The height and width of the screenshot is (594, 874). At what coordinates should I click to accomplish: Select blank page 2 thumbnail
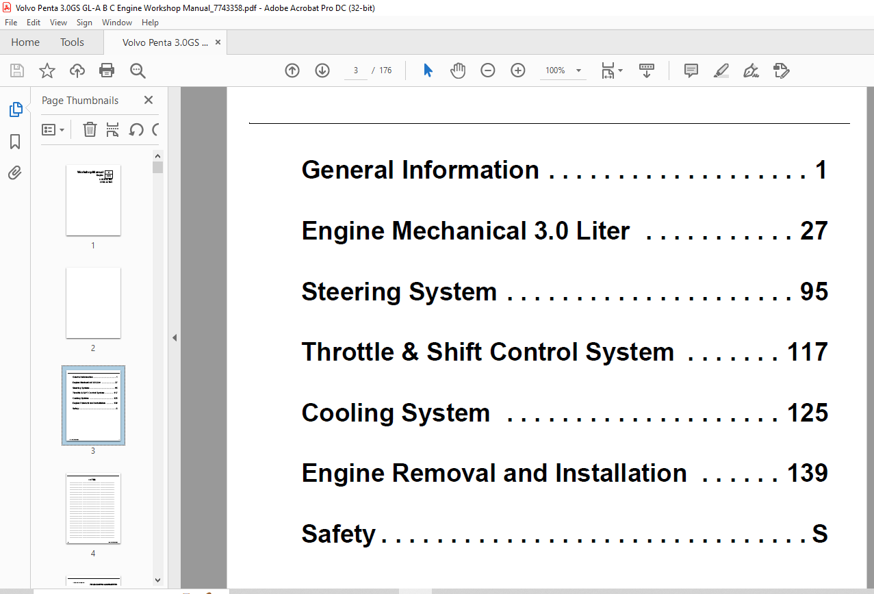(93, 302)
